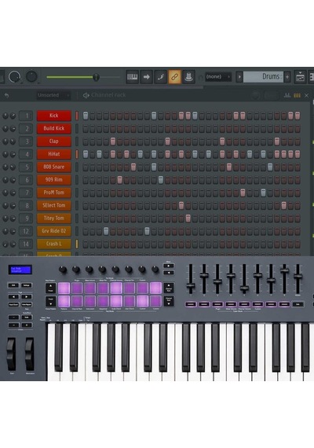Click the Kick channel pan knob
This screenshot has height=448, width=314.
click(5, 116)
